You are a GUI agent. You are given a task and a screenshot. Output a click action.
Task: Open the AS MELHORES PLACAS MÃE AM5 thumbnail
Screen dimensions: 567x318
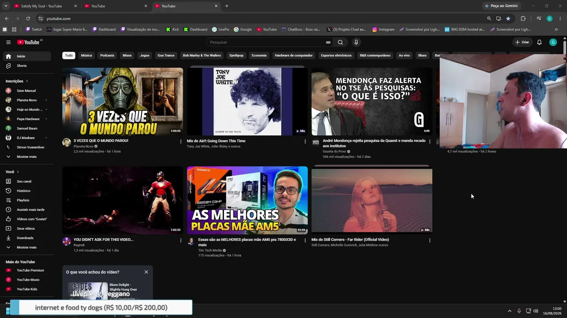pyautogui.click(x=247, y=200)
